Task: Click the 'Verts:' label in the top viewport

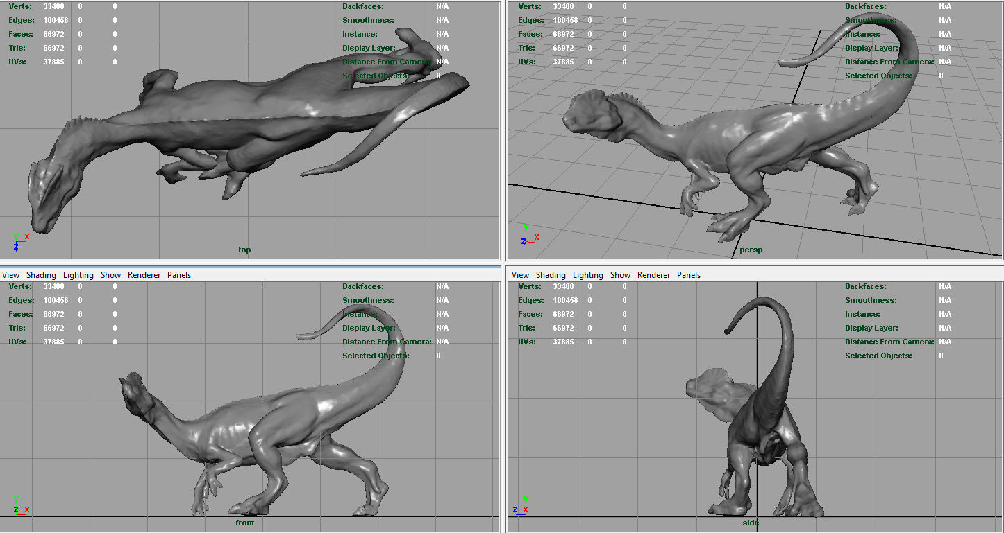Action: [20, 6]
